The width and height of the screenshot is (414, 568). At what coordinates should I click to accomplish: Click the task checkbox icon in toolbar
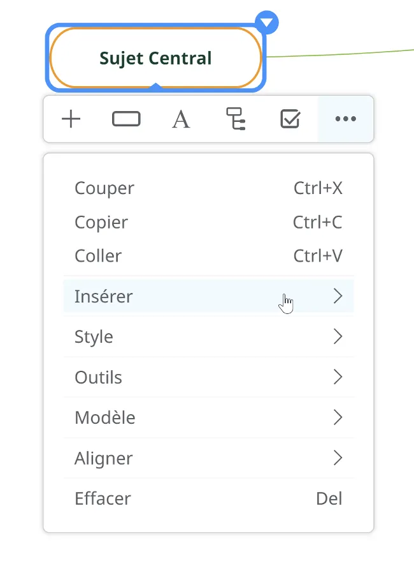[x=290, y=119]
